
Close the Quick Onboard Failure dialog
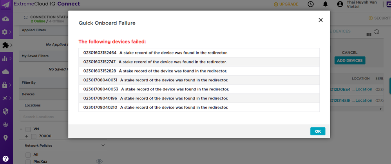320,20
